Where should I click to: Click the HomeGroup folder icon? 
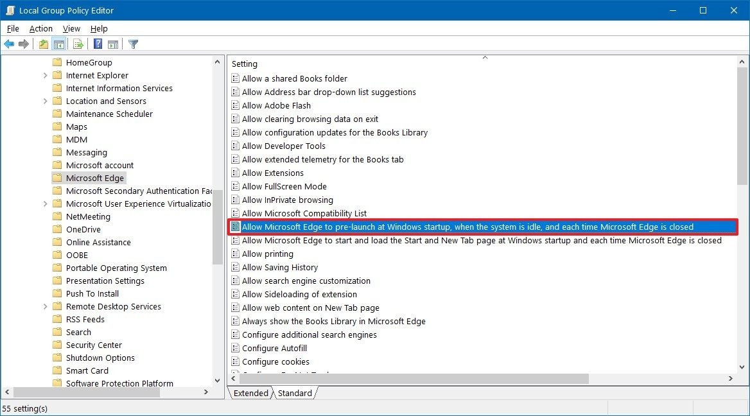click(x=57, y=62)
